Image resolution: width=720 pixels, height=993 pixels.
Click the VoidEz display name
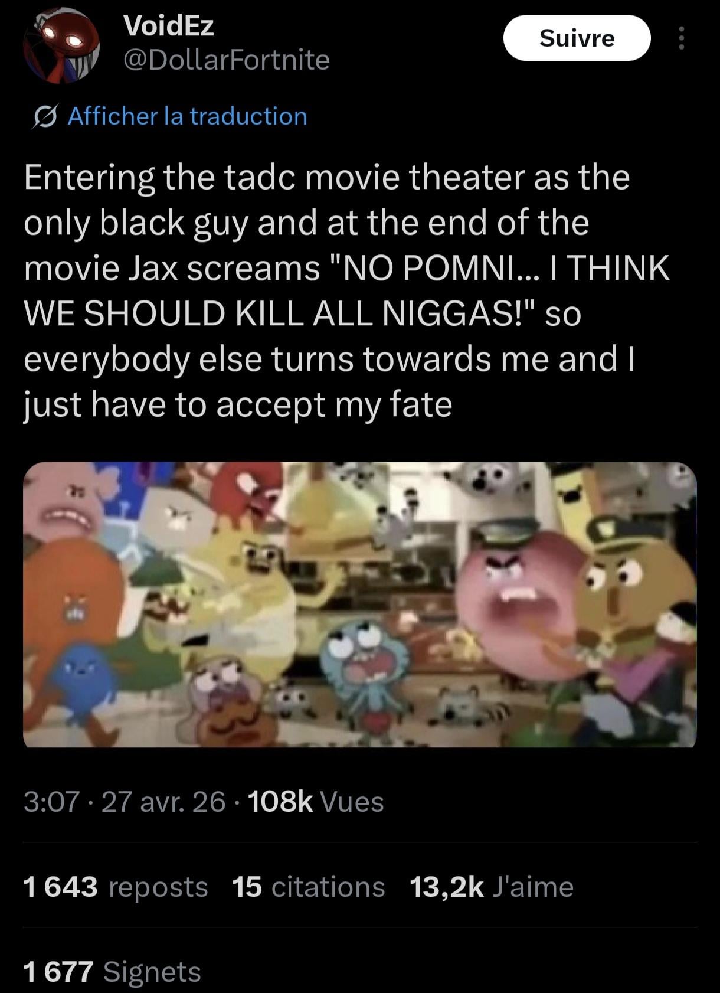[x=169, y=25]
